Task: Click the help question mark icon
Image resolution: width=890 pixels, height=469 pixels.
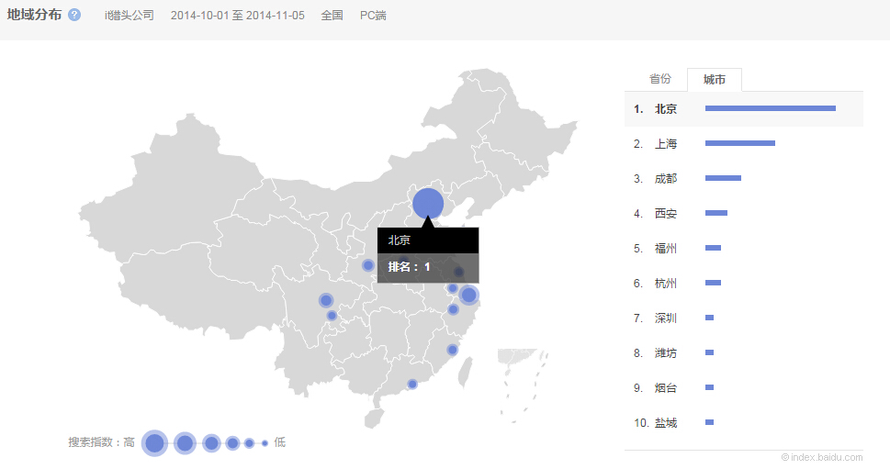Action: tap(74, 16)
